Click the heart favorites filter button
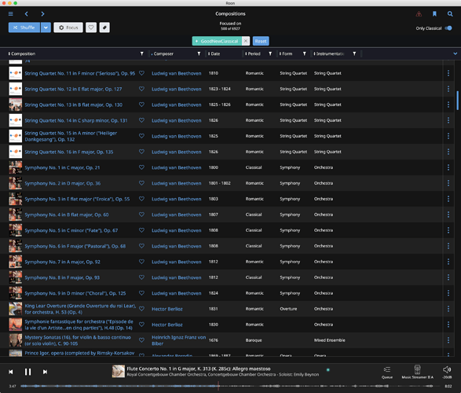 tap(91, 28)
